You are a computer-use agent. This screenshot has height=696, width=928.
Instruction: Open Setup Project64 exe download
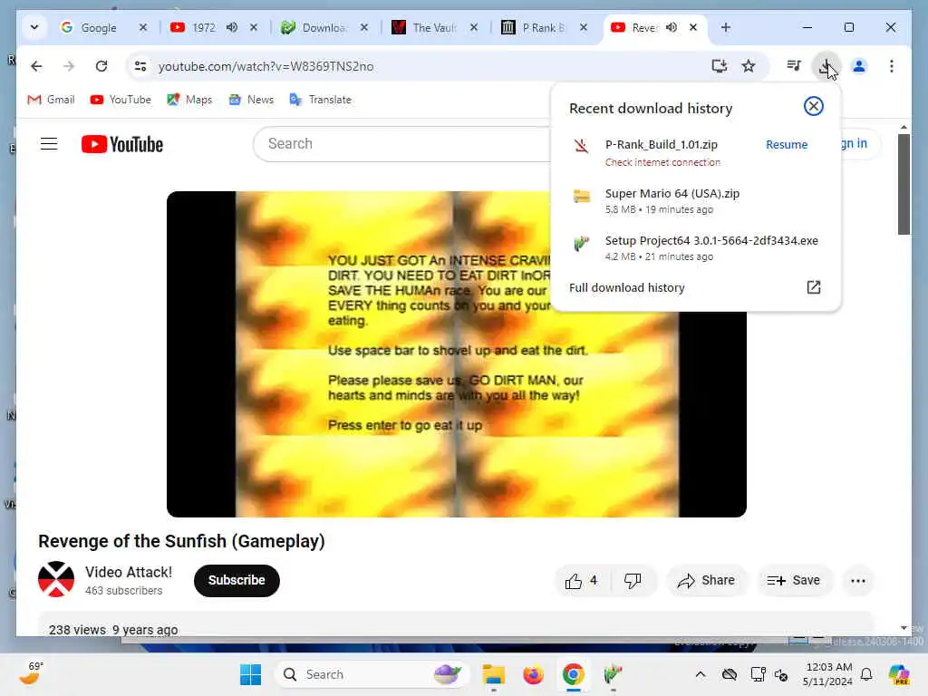(x=711, y=241)
